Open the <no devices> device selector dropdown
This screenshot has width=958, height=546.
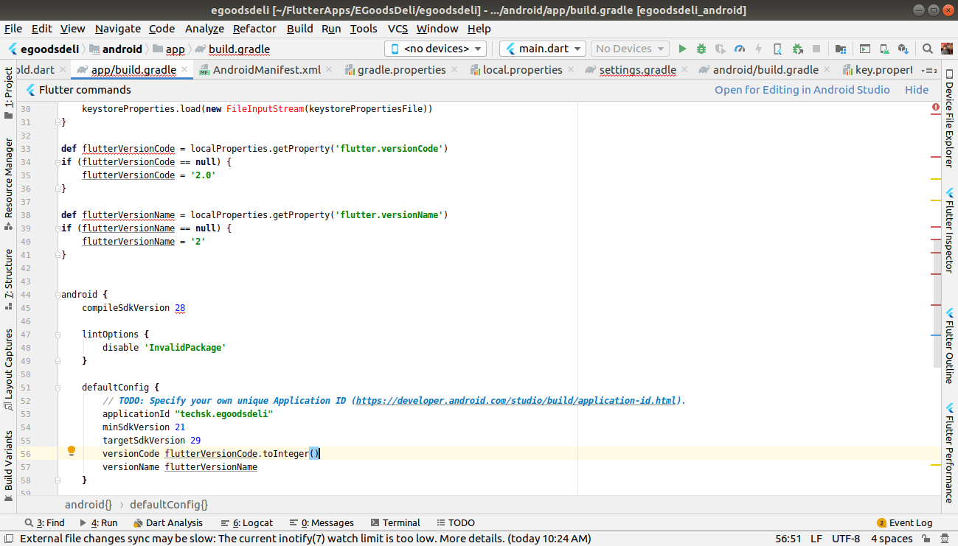click(435, 49)
